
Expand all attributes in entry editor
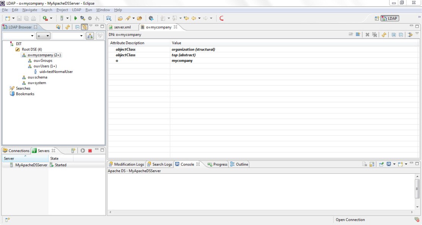pos(394,35)
